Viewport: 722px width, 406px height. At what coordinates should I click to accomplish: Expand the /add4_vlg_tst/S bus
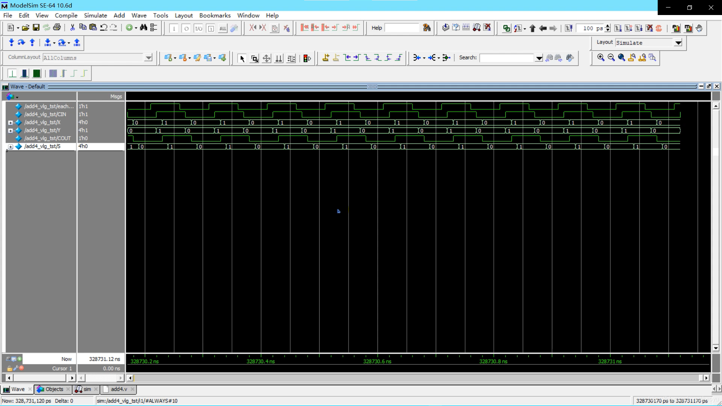(x=11, y=147)
